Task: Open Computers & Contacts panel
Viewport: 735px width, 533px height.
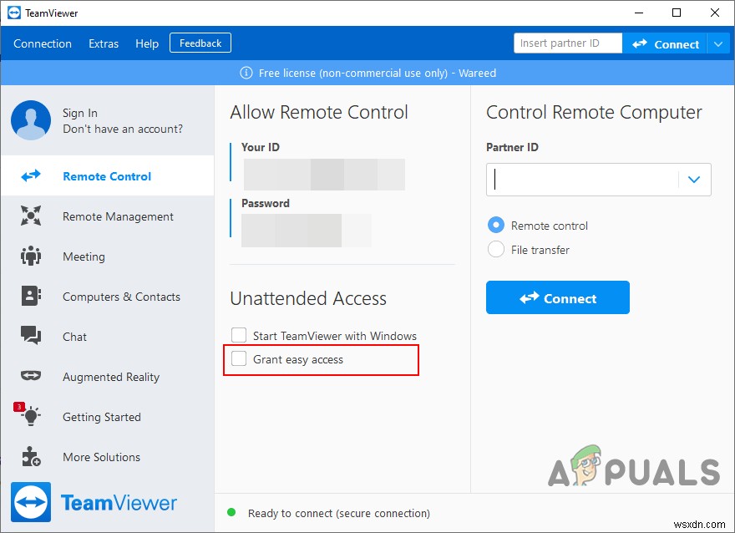Action: click(30, 297)
